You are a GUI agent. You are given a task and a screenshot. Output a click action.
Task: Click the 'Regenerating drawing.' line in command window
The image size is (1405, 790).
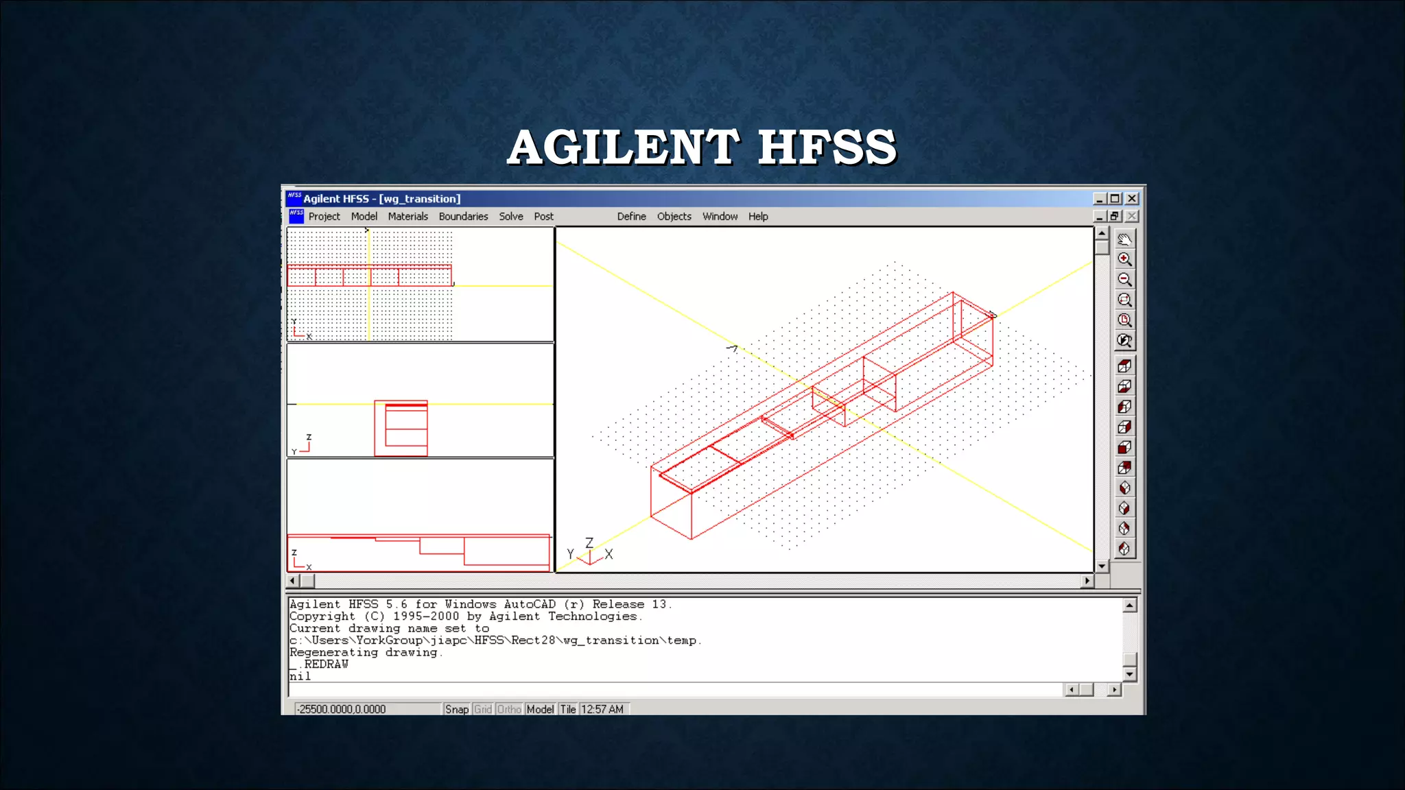coord(366,652)
